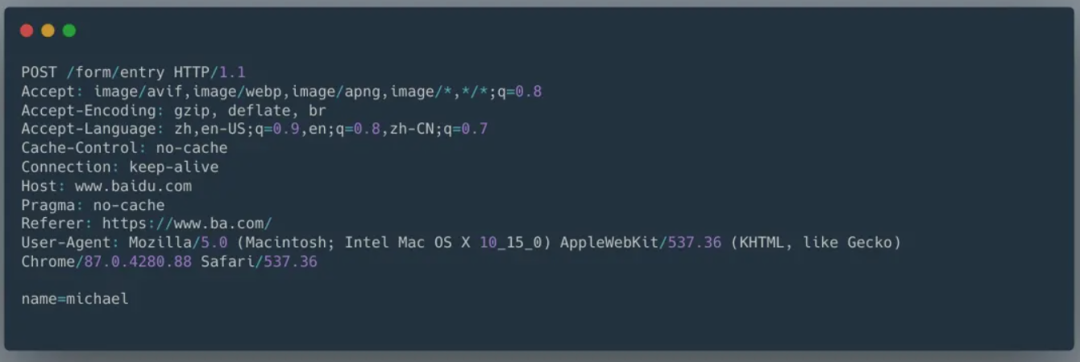1080x362 pixels.
Task: Click the POST method keyword
Action: 39,72
